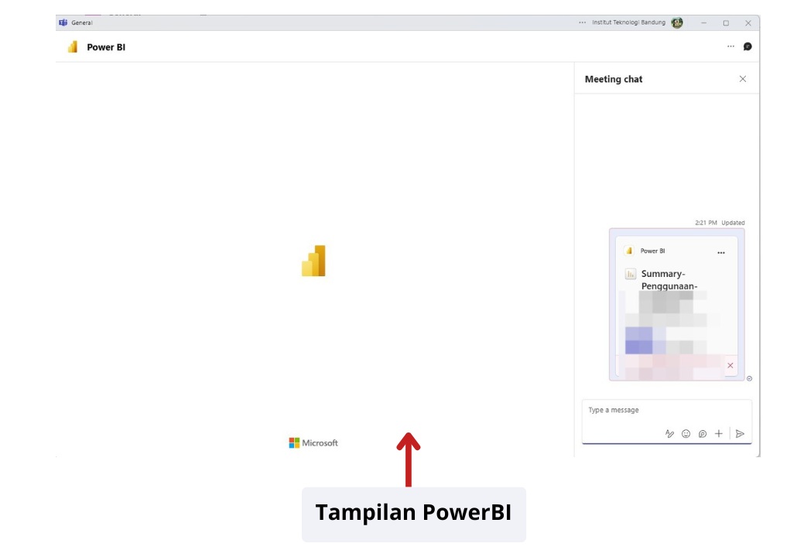Click the Power BI logo in the header
Image resolution: width=797 pixels, height=557 pixels.
(73, 47)
